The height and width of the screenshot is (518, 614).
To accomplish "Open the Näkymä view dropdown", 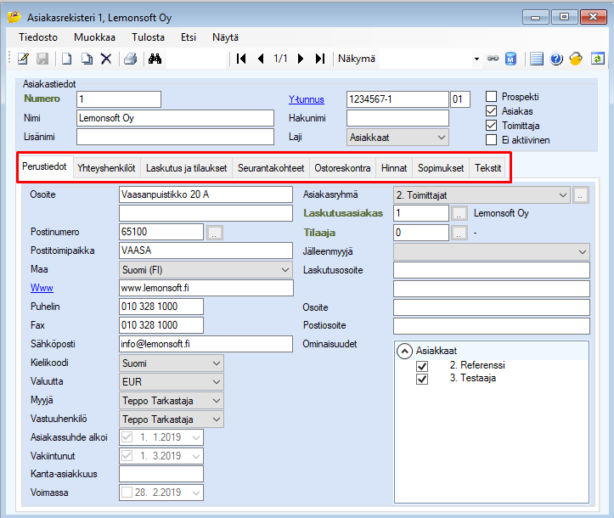I will (476, 59).
